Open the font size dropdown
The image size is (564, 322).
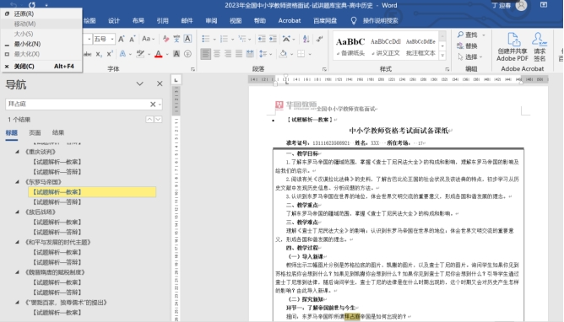112,39
